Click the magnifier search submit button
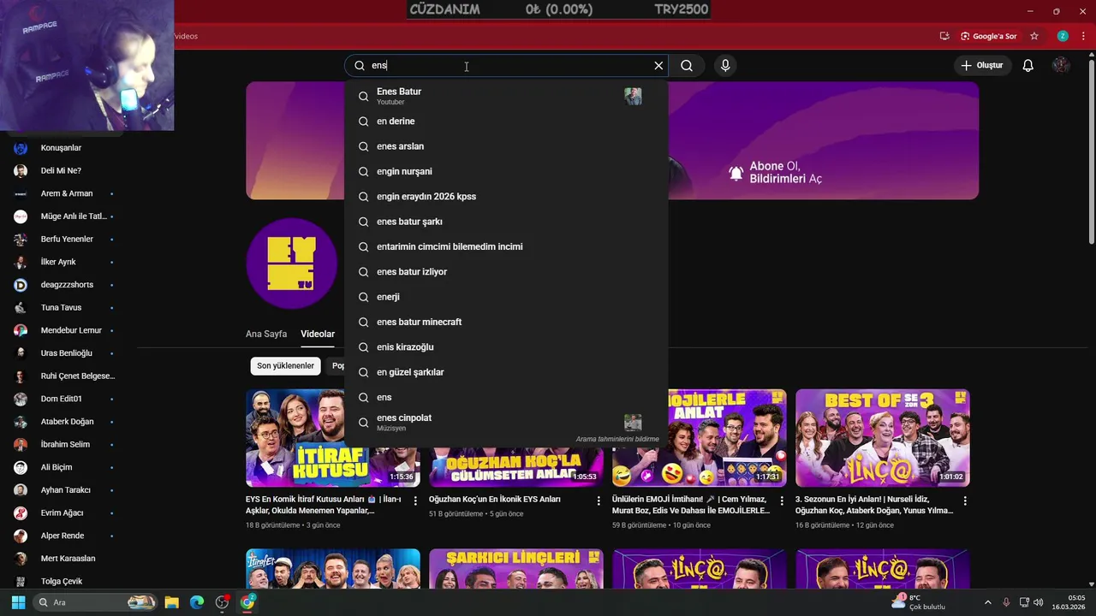The height and width of the screenshot is (616, 1096). tap(687, 66)
